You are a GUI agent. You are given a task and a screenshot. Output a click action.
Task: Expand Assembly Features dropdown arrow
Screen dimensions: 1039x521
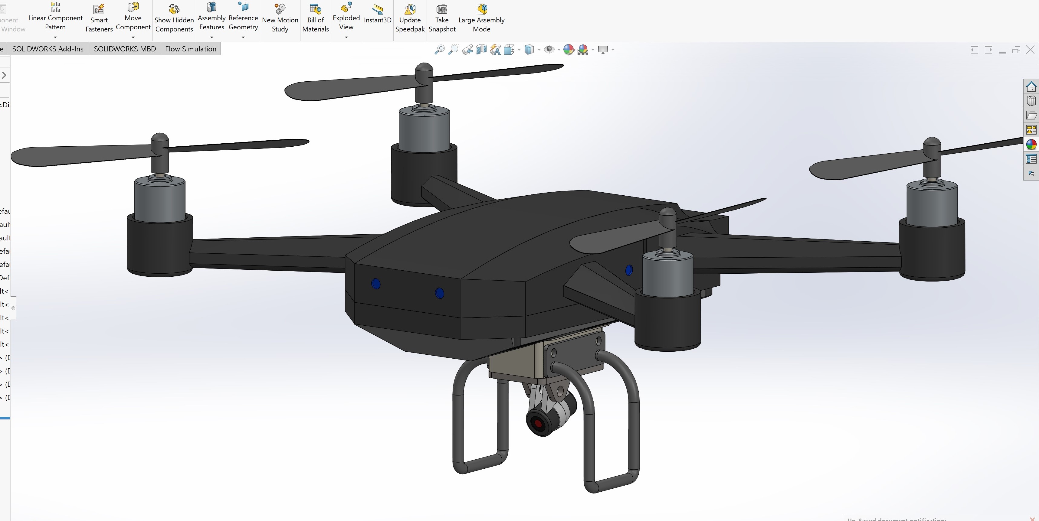211,37
